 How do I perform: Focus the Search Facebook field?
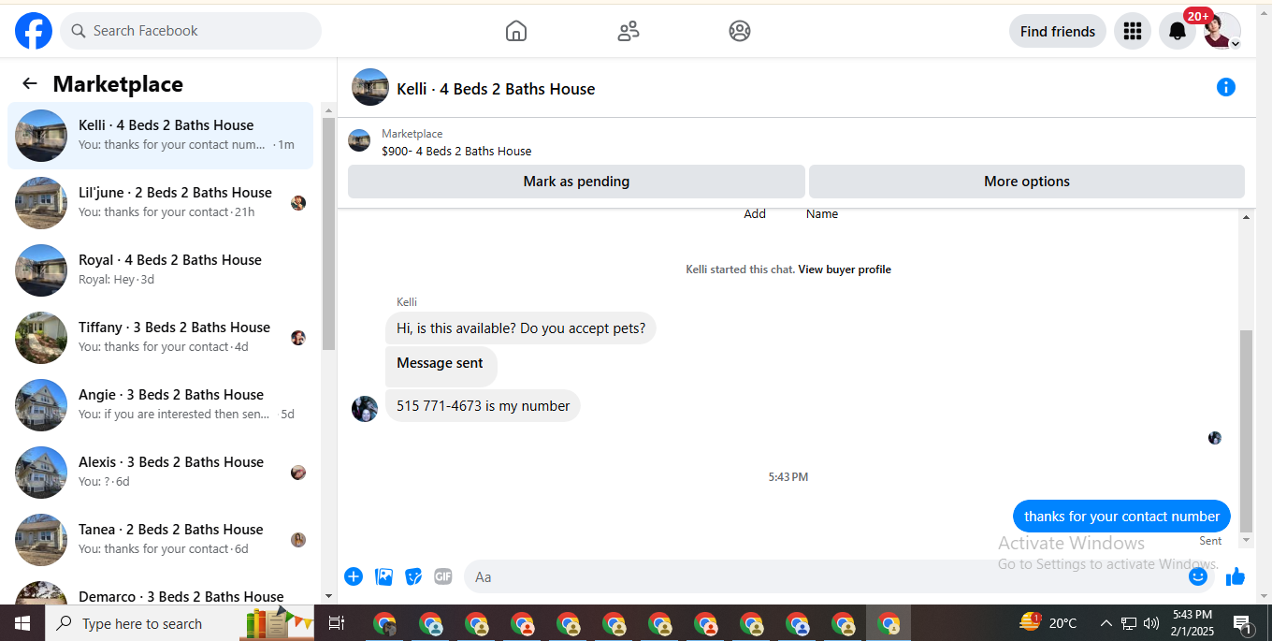point(191,31)
